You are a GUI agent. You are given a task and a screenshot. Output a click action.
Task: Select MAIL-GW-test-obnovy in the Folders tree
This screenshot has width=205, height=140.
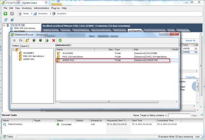(33, 56)
